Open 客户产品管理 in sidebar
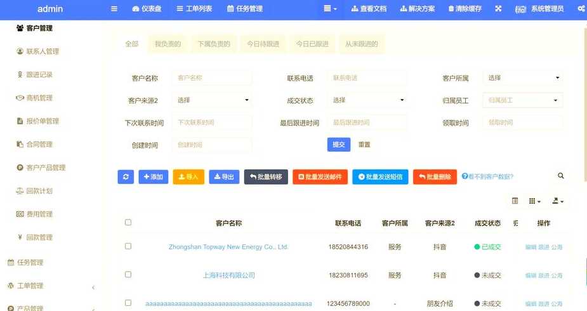 click(41, 168)
